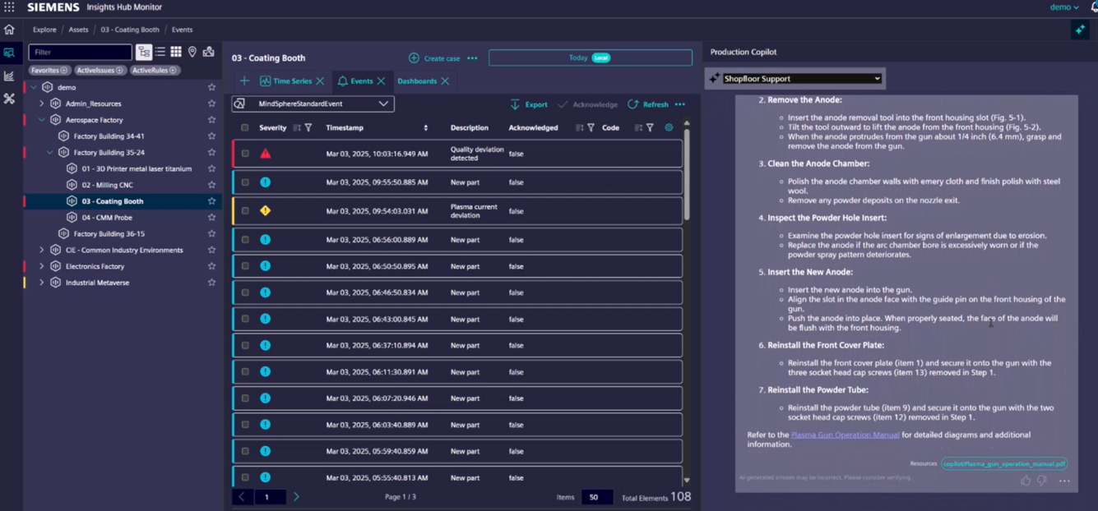Check the Quality deviation detected event row
1098x511 pixels.
[245, 154]
